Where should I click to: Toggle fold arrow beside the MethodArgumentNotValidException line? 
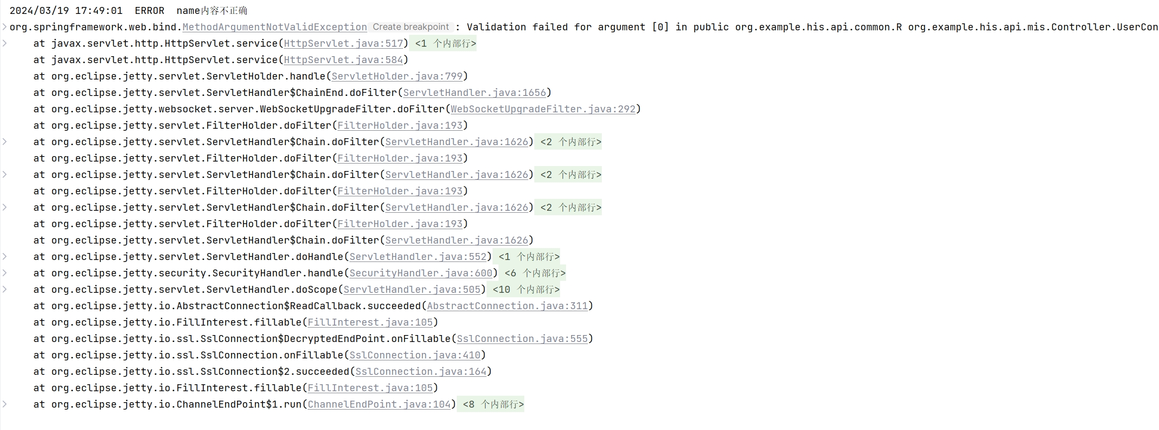pyautogui.click(x=4, y=27)
